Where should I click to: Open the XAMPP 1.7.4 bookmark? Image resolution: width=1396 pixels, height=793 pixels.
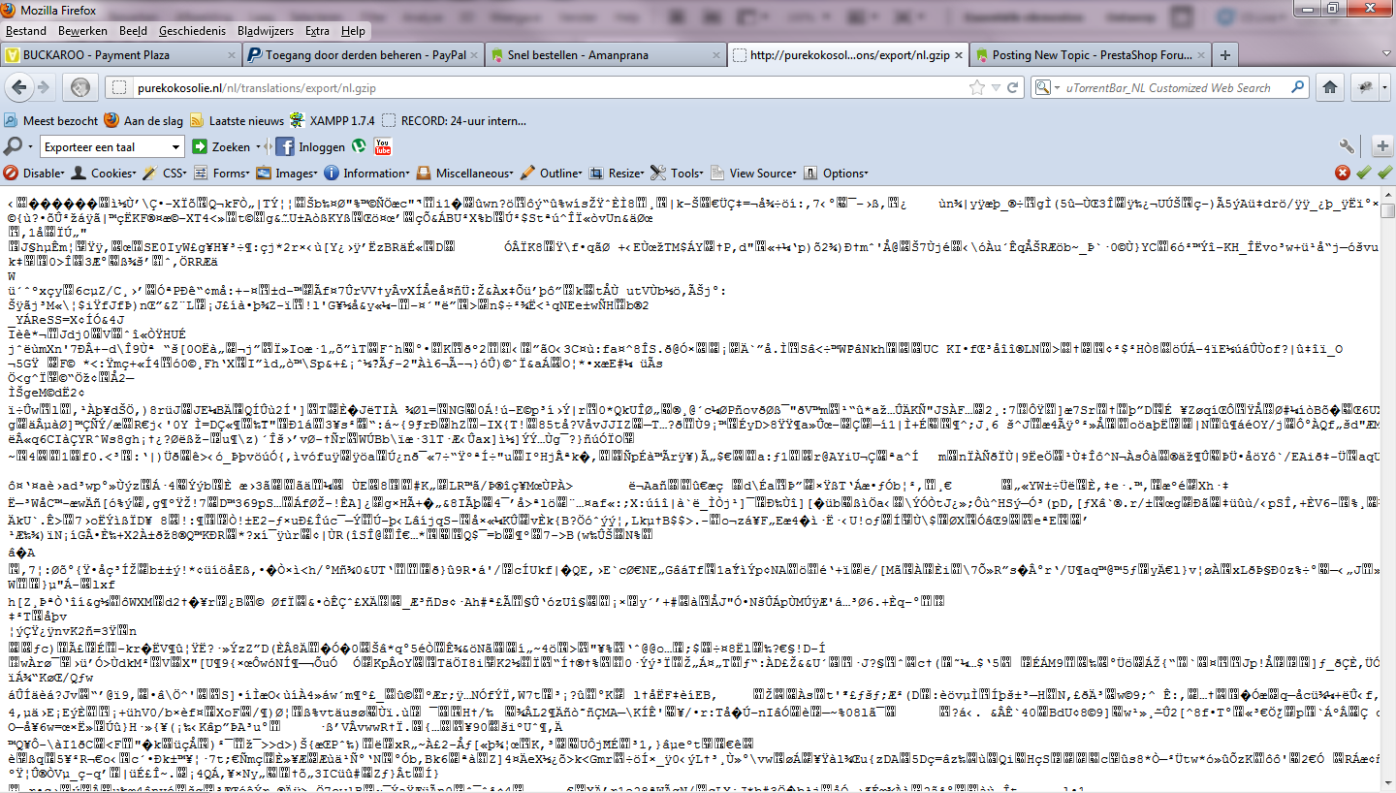point(332,121)
